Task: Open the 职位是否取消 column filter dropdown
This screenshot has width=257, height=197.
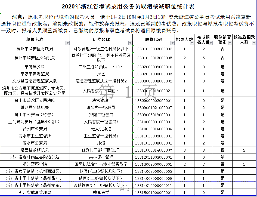Action: tap(230, 43)
